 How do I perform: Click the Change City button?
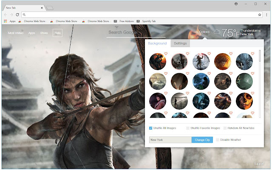pyautogui.click(x=202, y=140)
